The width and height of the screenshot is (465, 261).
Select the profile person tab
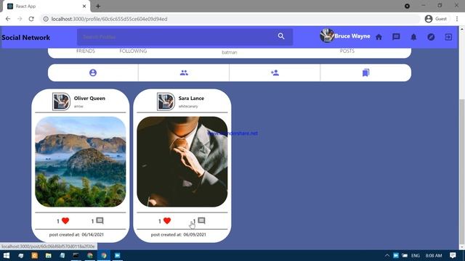(x=93, y=72)
